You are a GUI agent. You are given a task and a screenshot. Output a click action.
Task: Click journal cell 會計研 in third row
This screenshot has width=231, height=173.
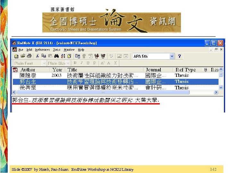click(155, 88)
